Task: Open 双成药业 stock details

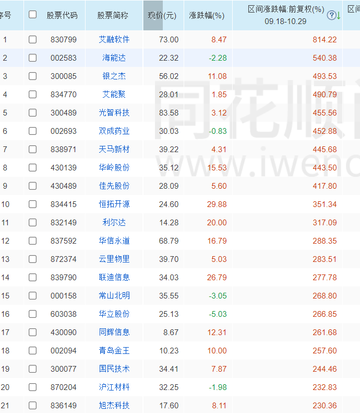Action: click(114, 131)
